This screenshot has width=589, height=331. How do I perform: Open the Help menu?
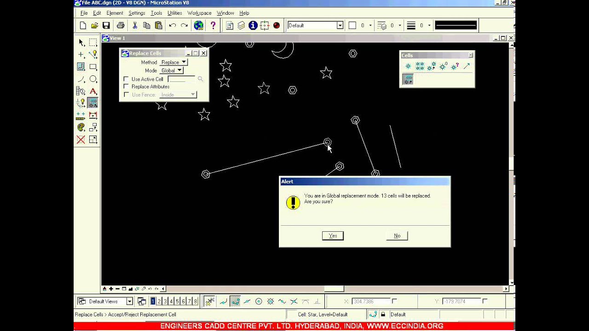[x=244, y=13]
